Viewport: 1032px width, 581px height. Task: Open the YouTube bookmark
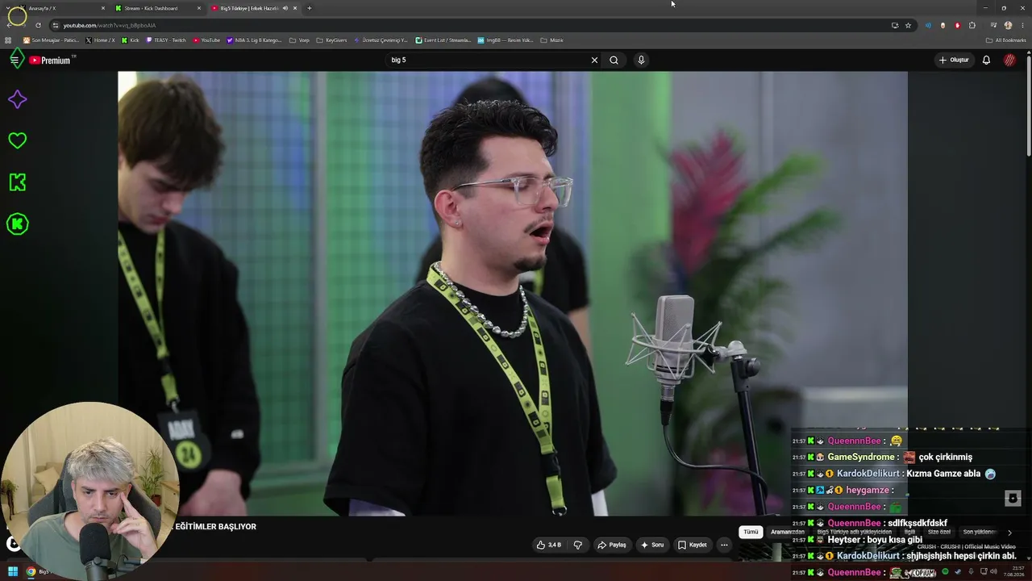(206, 40)
